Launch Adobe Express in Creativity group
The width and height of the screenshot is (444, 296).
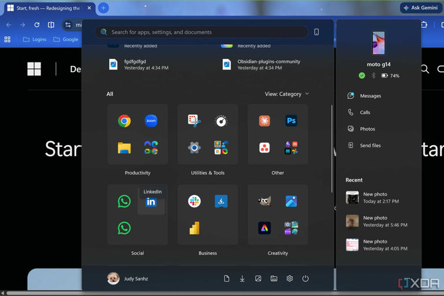click(x=264, y=228)
